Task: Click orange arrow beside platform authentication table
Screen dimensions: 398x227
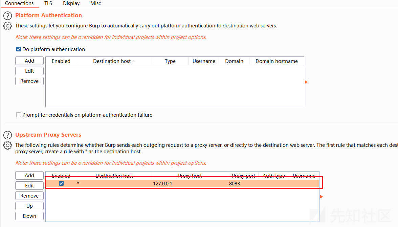Action: click(x=306, y=82)
